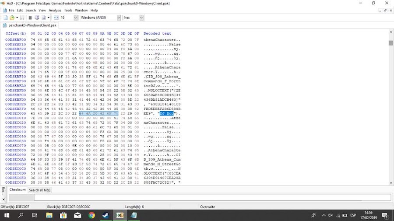Screen dimensions: 394x221
Task: Click the notepad-style taskbar icon after HxD
Action: tap(134, 215)
